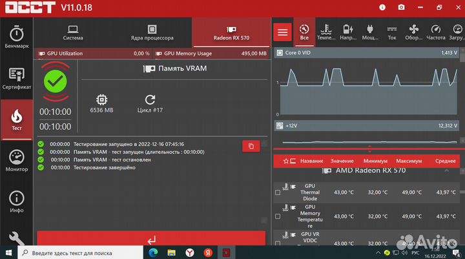Open Yandex Browser from taskbar
The width and height of the screenshot is (465, 259).
coord(190,253)
